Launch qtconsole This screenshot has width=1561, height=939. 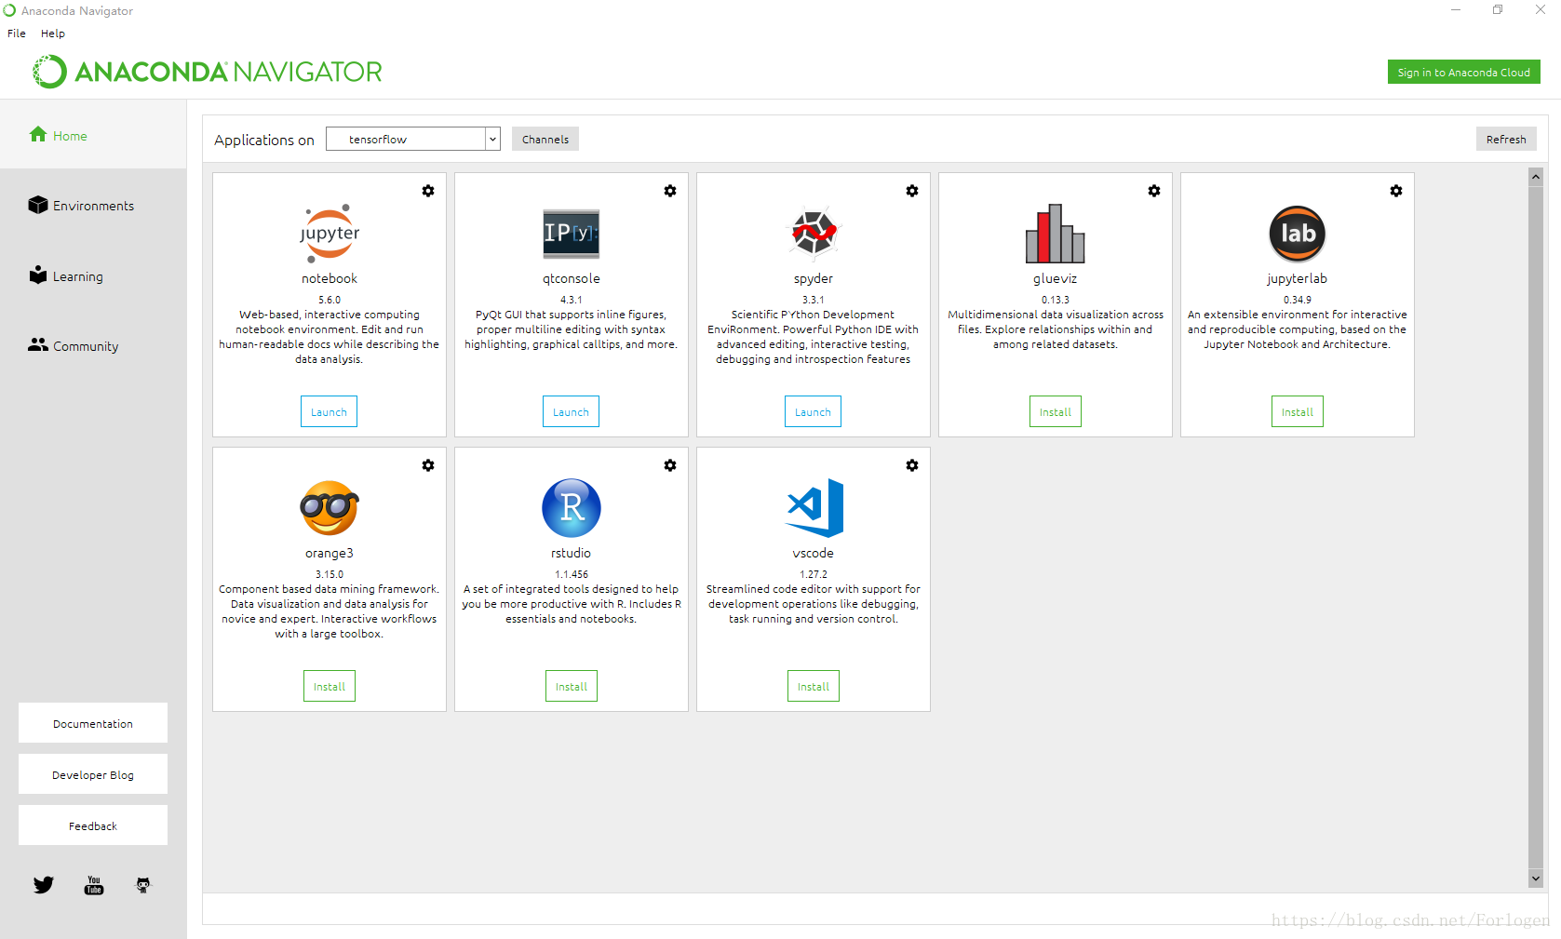(571, 411)
